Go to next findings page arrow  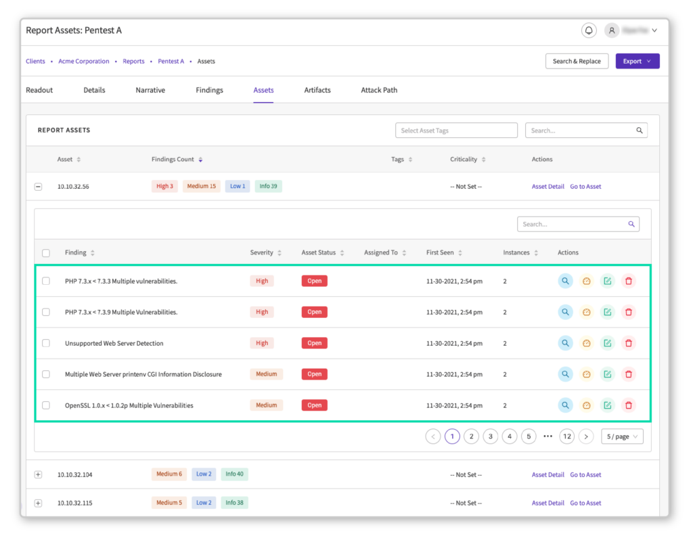click(x=586, y=436)
